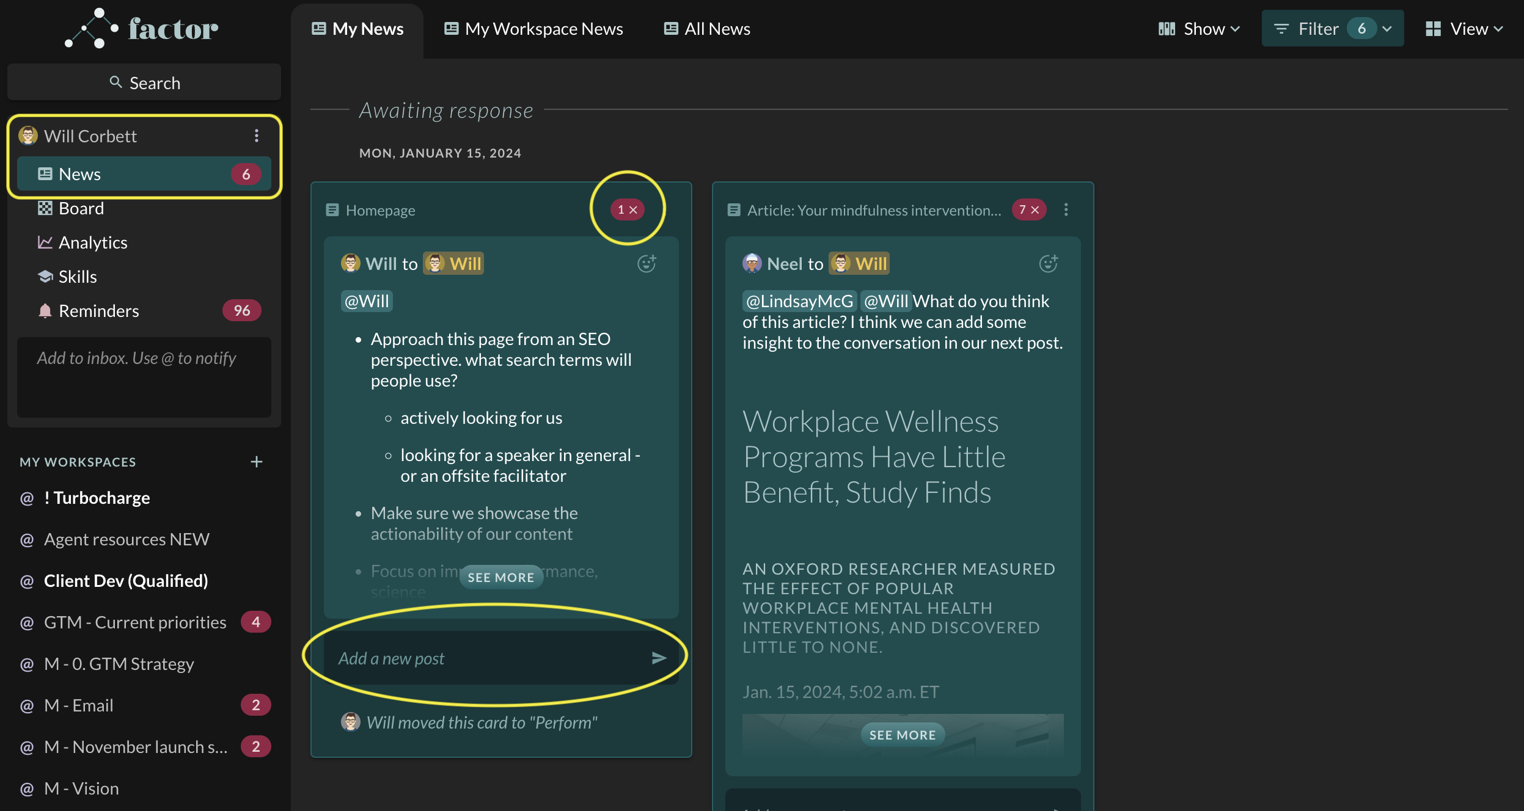
Task: Click the Add a new post field
Action: (501, 658)
